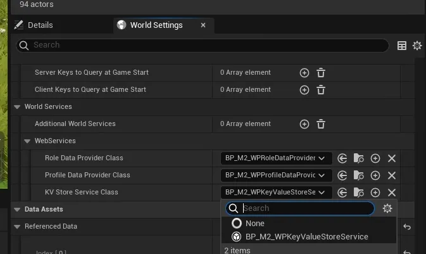Expand the Data Assets category
This screenshot has width=426, height=254.
pyautogui.click(x=17, y=210)
